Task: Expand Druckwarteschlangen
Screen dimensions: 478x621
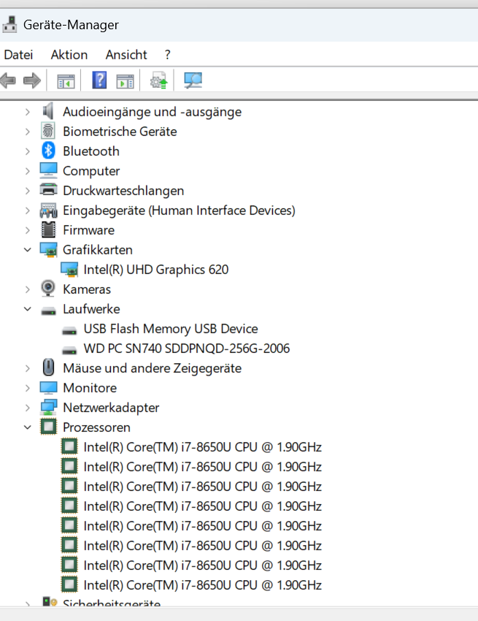Action: tap(27, 191)
